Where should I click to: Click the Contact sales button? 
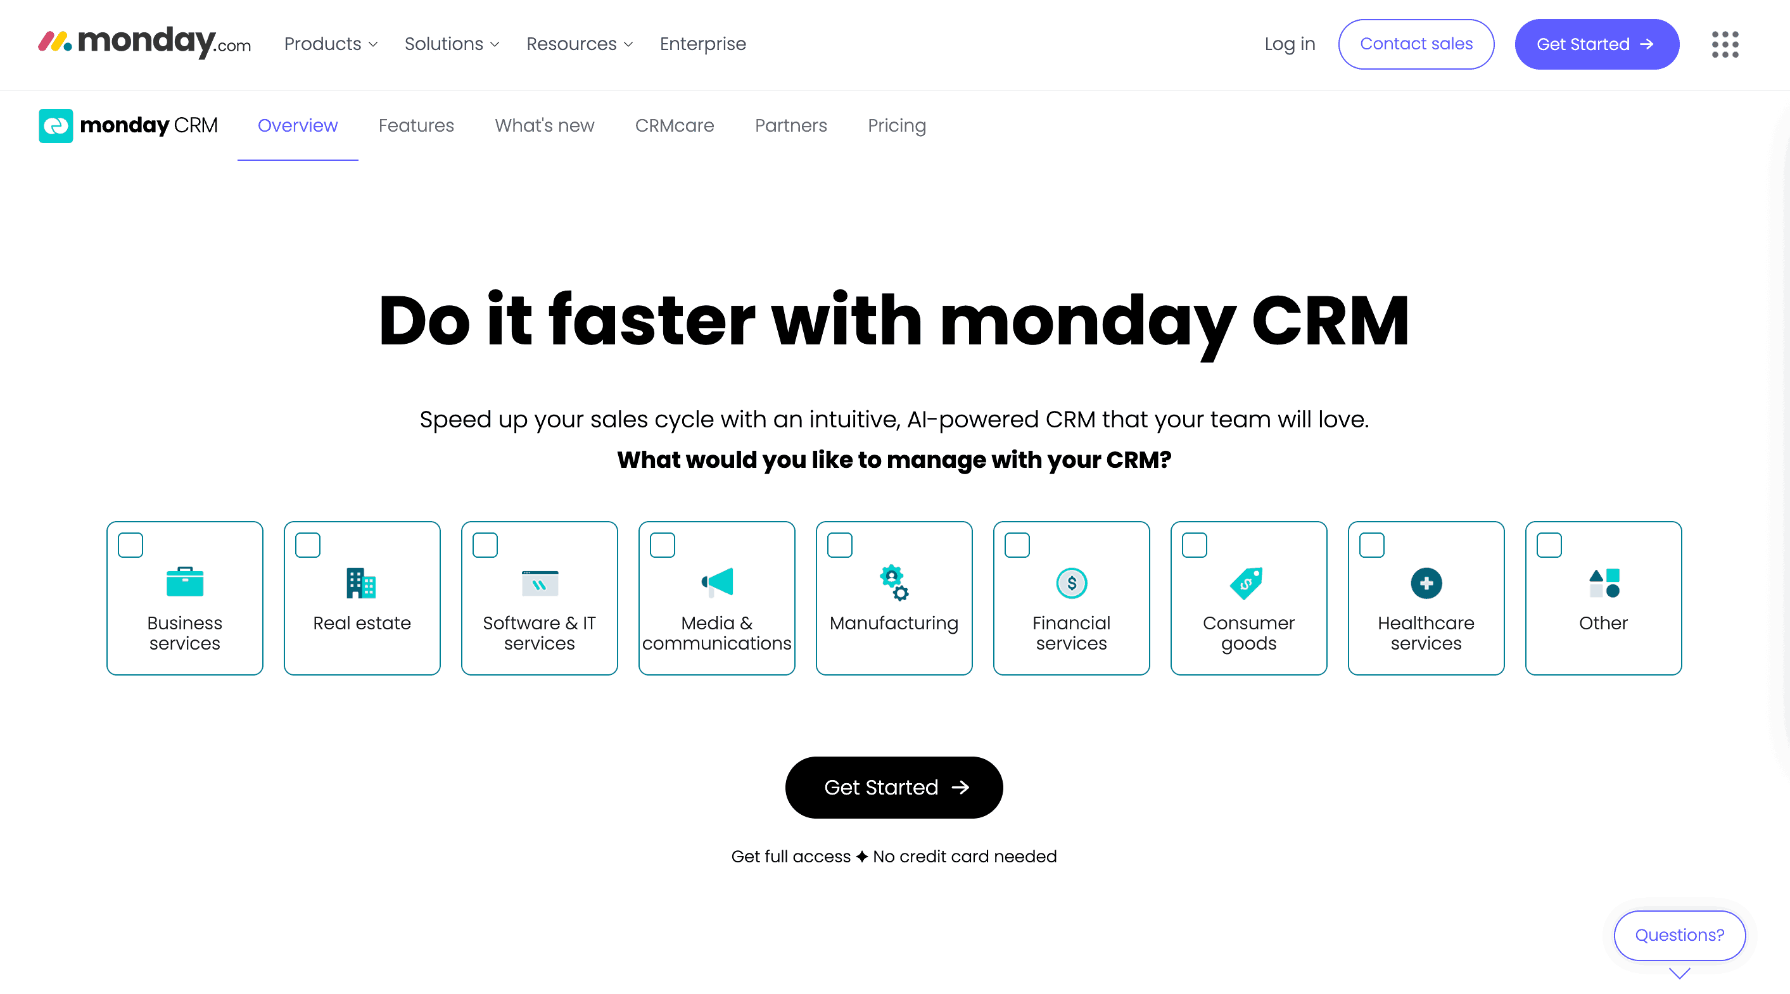(1416, 44)
